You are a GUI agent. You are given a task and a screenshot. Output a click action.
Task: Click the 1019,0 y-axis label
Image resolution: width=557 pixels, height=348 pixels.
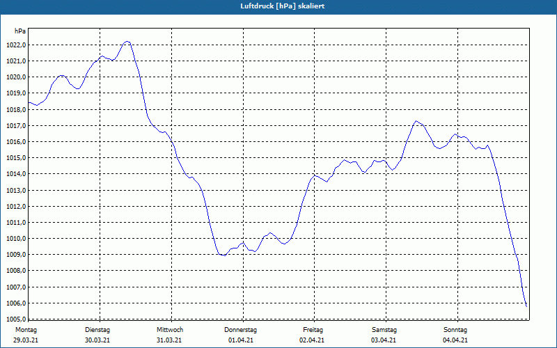tap(16, 93)
